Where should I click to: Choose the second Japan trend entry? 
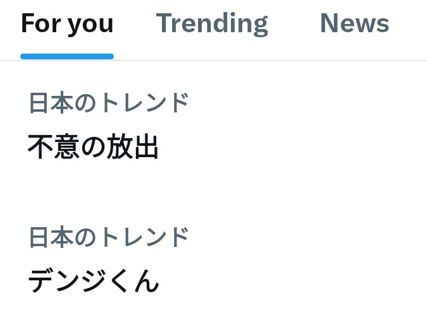(x=214, y=261)
